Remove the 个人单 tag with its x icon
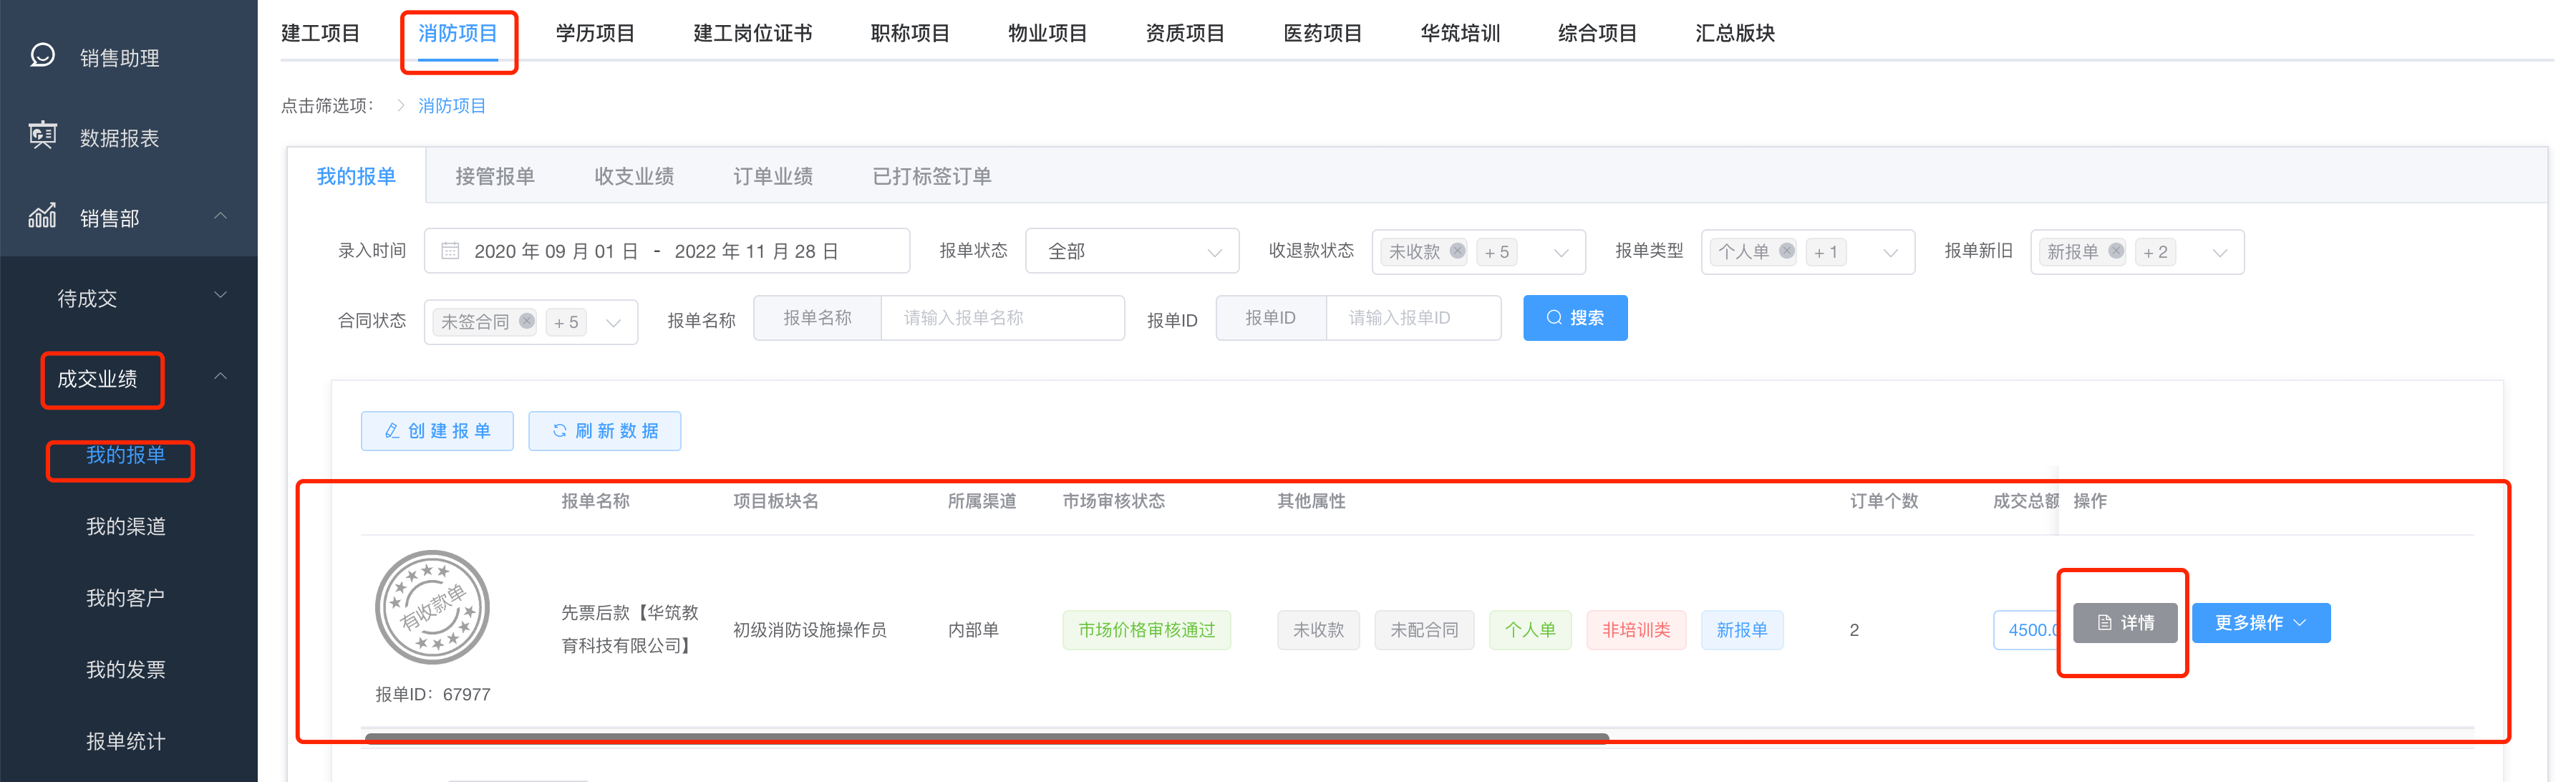This screenshot has width=2576, height=782. 1786,251
